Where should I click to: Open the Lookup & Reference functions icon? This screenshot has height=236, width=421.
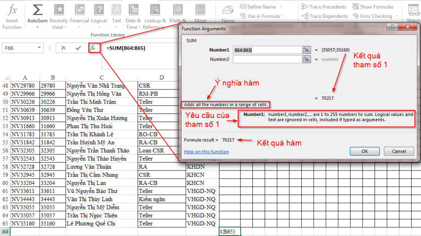[155, 10]
